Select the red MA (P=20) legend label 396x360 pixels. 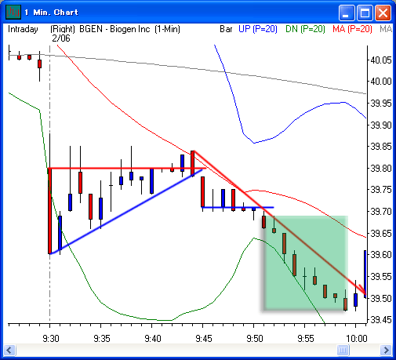pos(352,29)
